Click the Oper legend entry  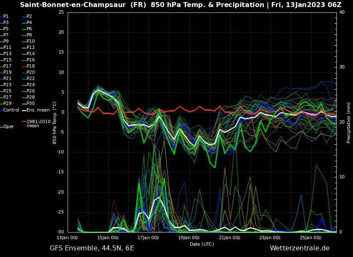(x=8, y=126)
